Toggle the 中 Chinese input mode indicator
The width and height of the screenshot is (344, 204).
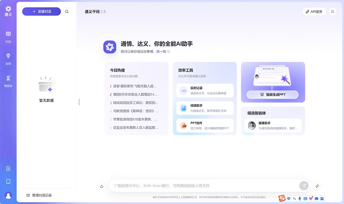tap(289, 198)
